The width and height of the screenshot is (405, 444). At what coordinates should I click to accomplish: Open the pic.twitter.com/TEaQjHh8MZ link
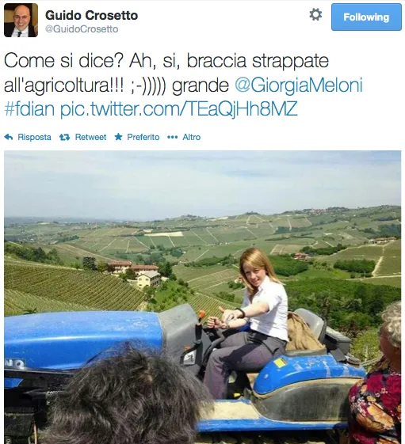(178, 108)
